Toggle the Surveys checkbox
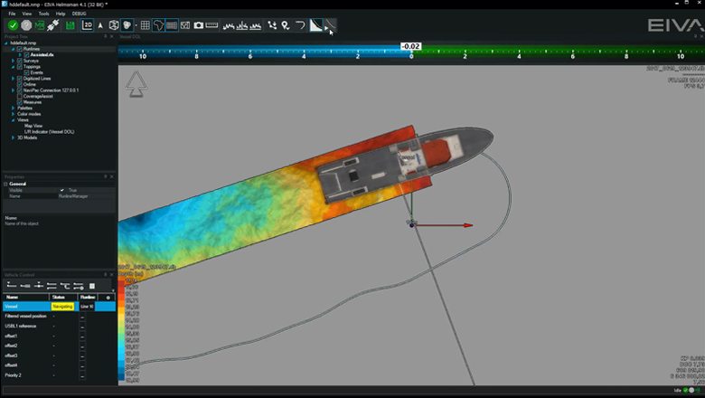 pos(19,61)
